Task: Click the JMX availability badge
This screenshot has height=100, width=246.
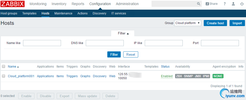Action: click(x=198, y=76)
